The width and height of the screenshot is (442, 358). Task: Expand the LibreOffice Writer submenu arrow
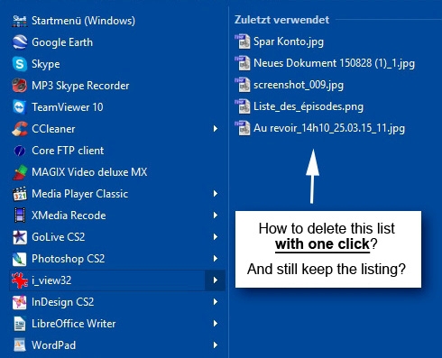[x=216, y=324]
